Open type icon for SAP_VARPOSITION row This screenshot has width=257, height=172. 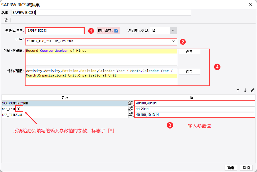pyautogui.click(x=131, y=103)
